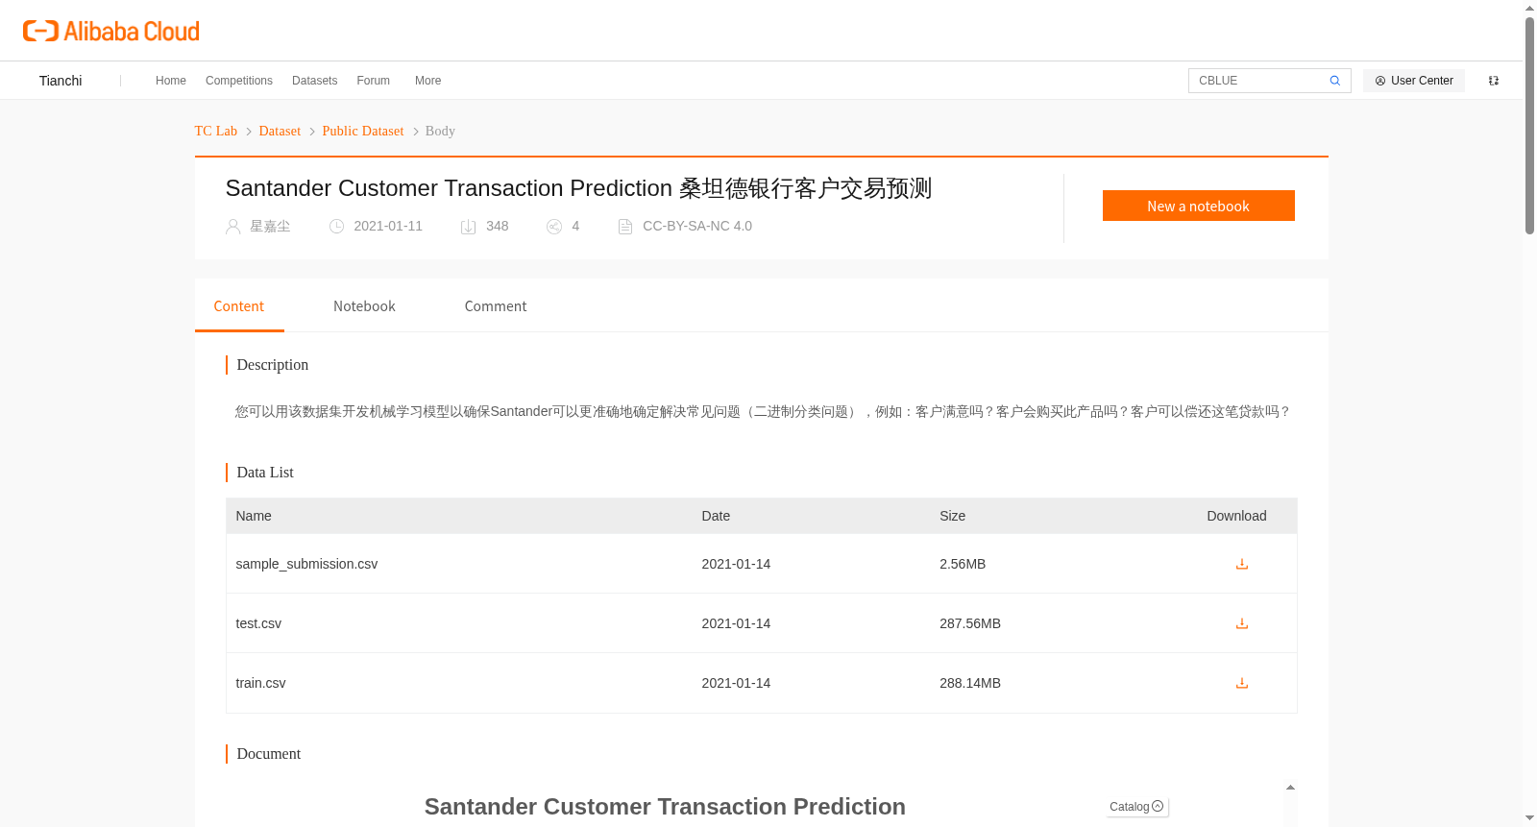Open Datasets menu item

pos(315,81)
